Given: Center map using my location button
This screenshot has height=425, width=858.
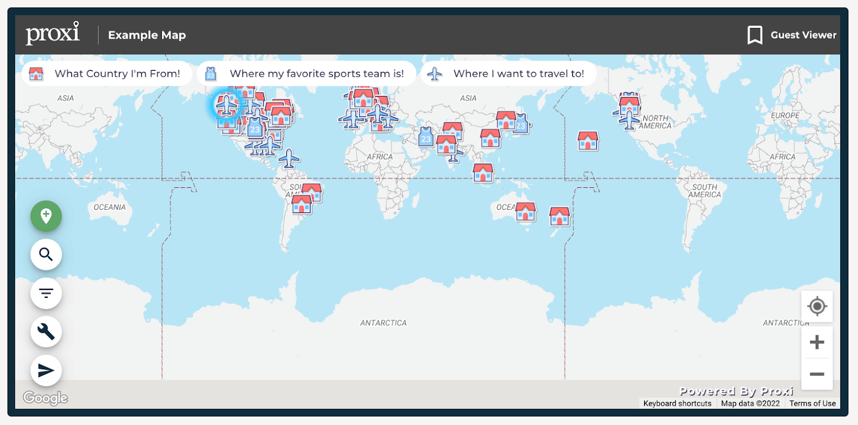Looking at the screenshot, I should [x=817, y=306].
